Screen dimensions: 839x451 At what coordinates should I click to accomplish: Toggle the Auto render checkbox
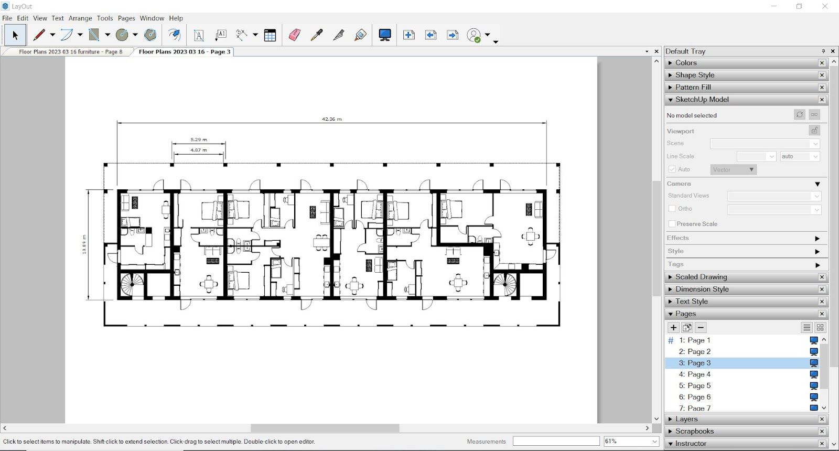[672, 169]
